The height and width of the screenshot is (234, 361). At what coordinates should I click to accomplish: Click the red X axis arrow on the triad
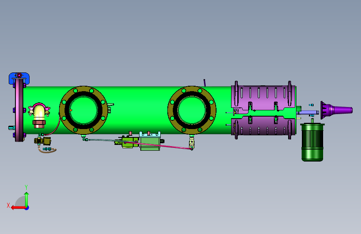[x=18, y=208]
